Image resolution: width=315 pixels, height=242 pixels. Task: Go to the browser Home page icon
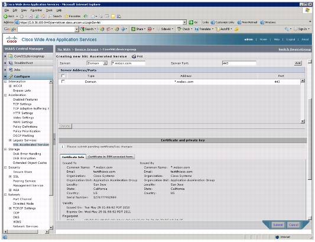point(43,17)
